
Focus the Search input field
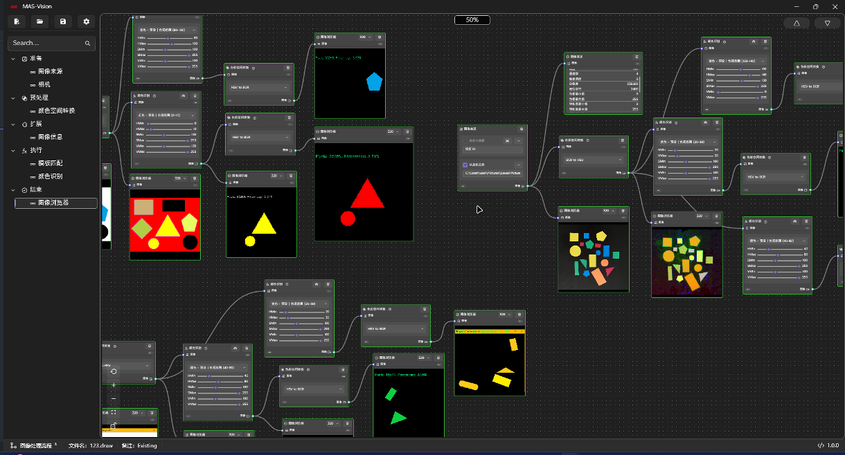pos(52,43)
